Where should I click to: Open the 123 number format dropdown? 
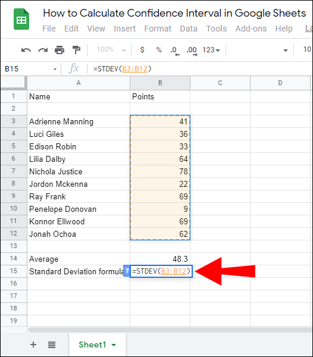[x=211, y=50]
